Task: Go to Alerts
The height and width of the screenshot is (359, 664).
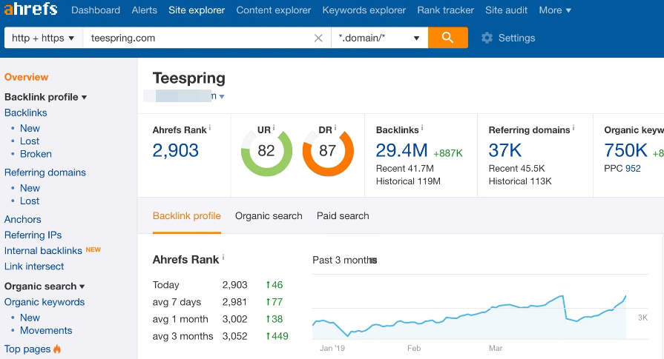Action: pyautogui.click(x=145, y=10)
